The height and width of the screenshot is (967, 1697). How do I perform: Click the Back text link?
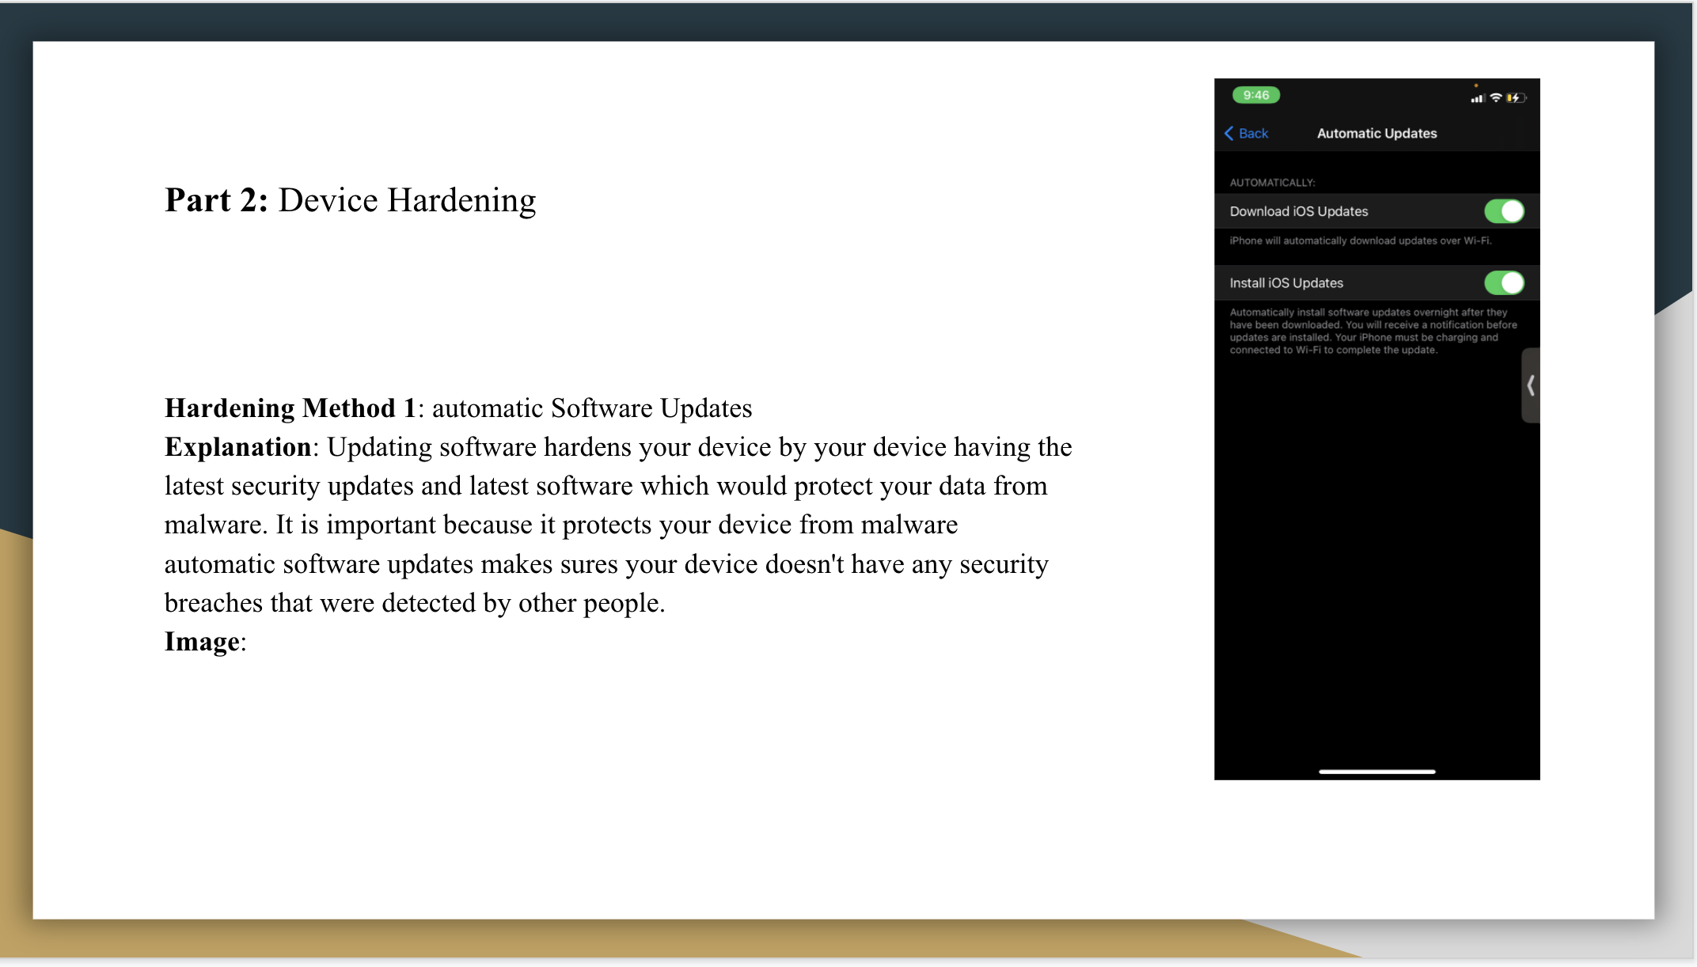(1253, 134)
